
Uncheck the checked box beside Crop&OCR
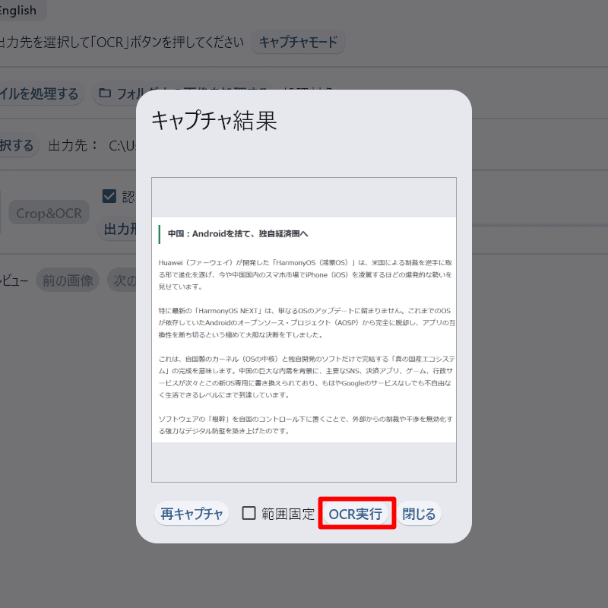(x=109, y=196)
